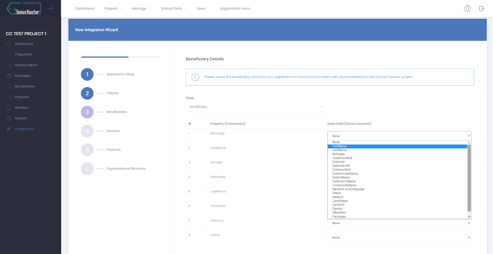
Task: Toggle the sidebar hamburger menu icon
Action: coord(51,8)
